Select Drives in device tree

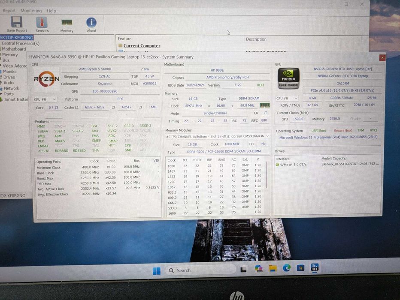click(9, 77)
